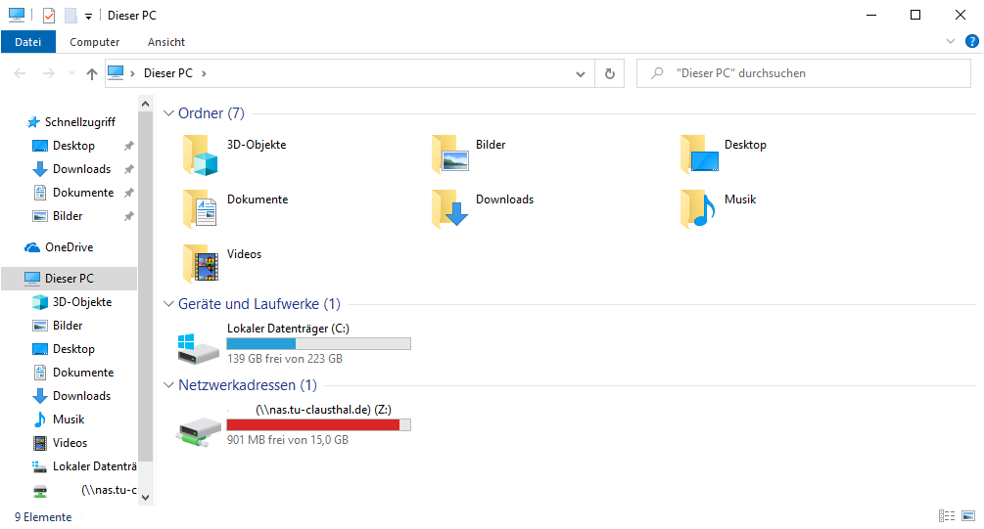Switch to details view in status bar

(947, 516)
